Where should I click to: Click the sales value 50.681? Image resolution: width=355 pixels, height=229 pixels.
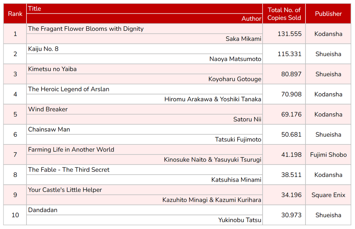pyautogui.click(x=291, y=135)
